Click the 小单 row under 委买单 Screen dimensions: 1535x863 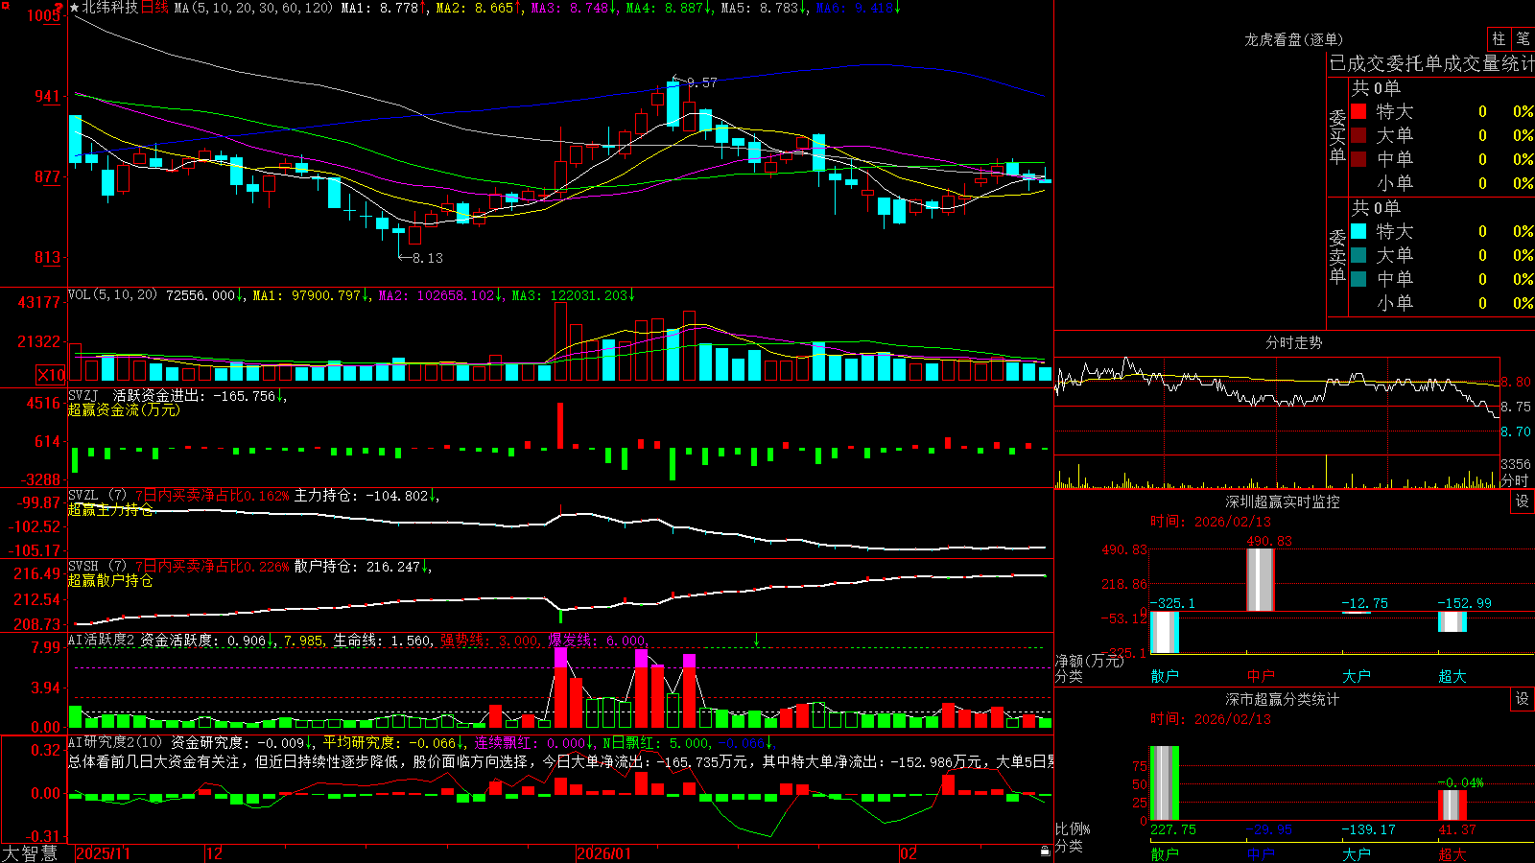pos(1442,183)
